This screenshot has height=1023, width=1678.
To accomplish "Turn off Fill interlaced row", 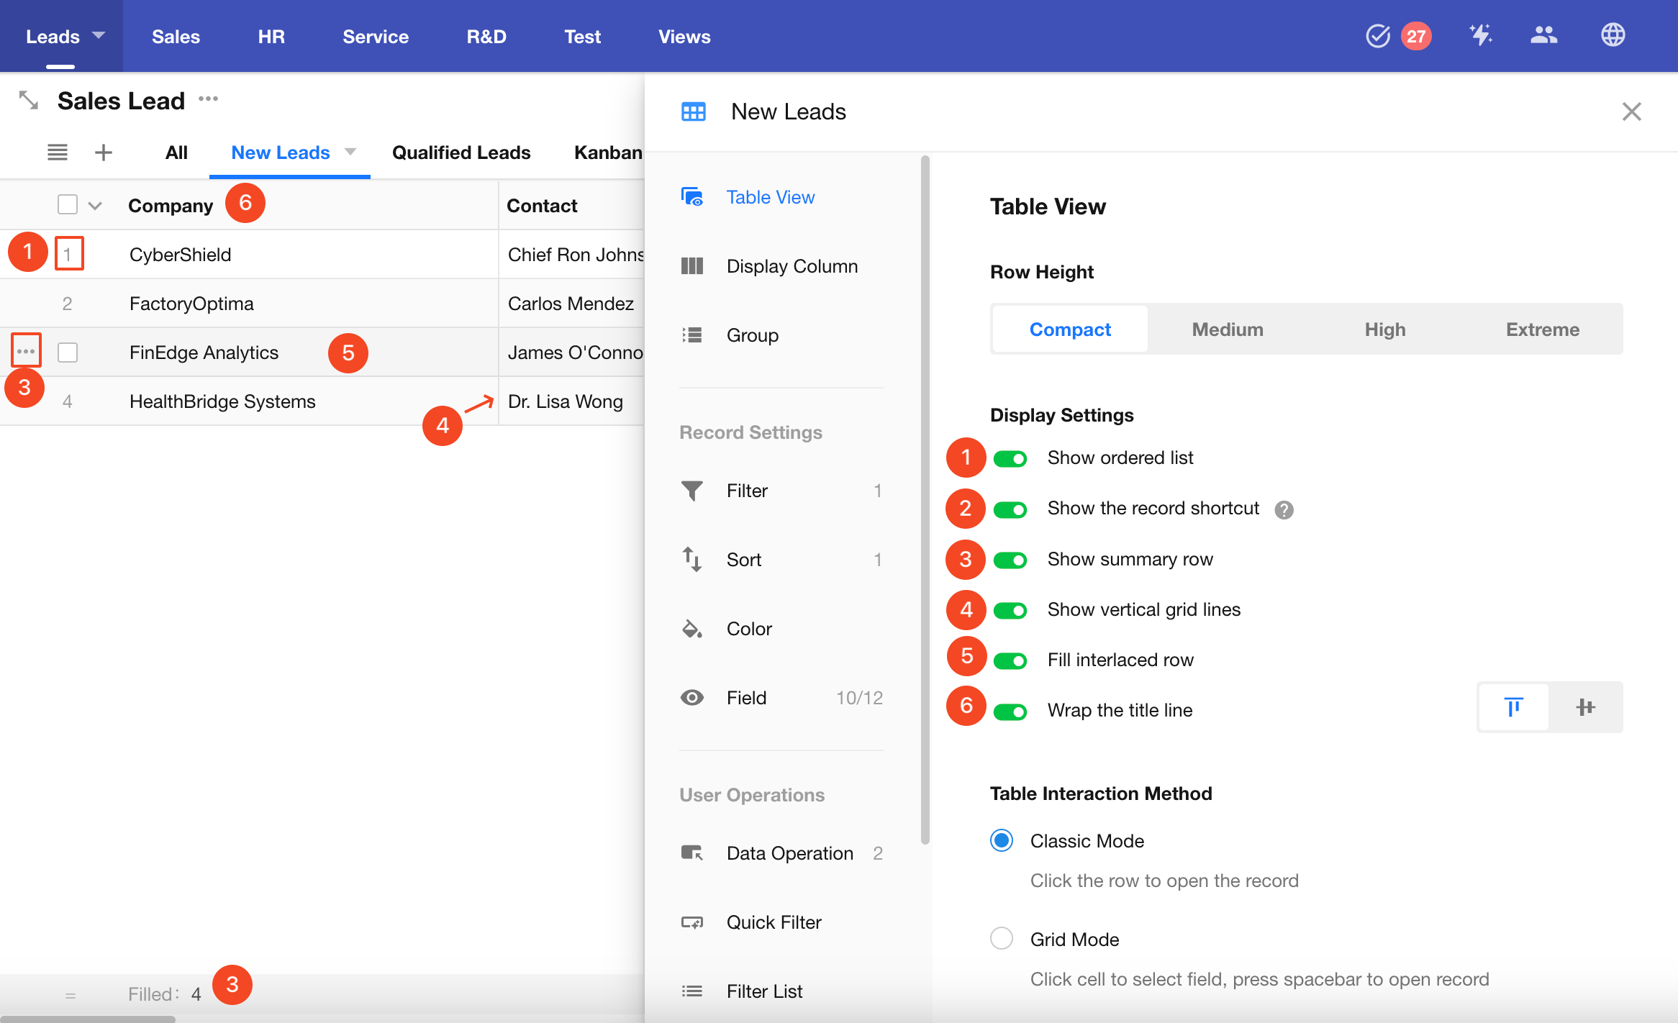I will coord(1010,660).
